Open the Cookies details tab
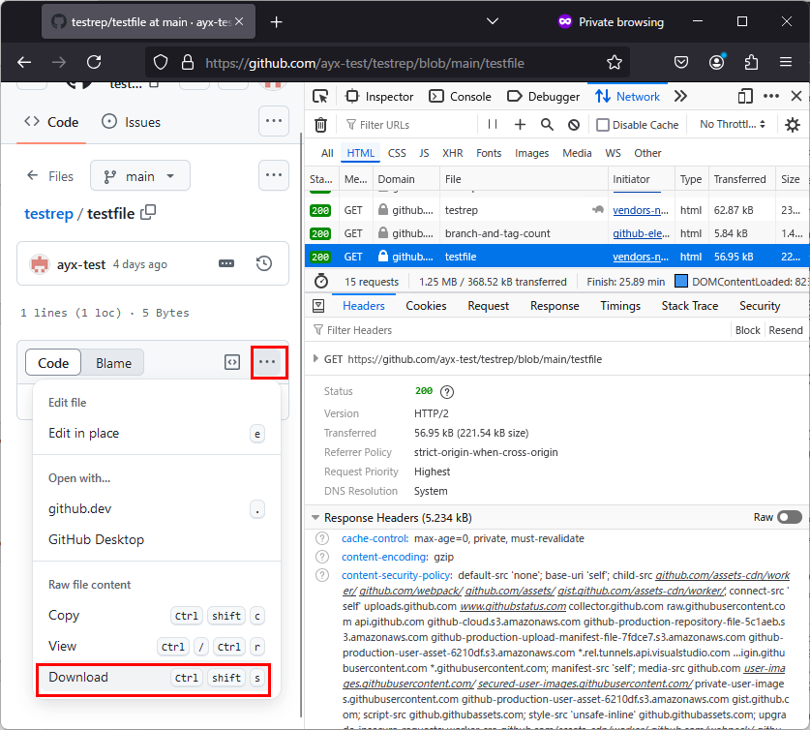The image size is (810, 730). click(426, 306)
